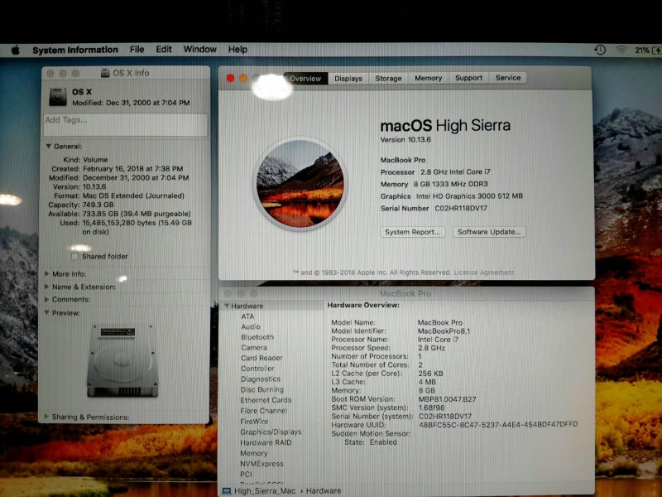Click the MacBook Pro window title bar
The height and width of the screenshot is (497, 662).
tap(406, 293)
